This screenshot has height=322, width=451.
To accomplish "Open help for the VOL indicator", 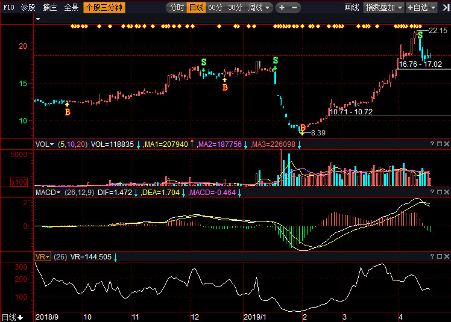I will click(432, 144).
